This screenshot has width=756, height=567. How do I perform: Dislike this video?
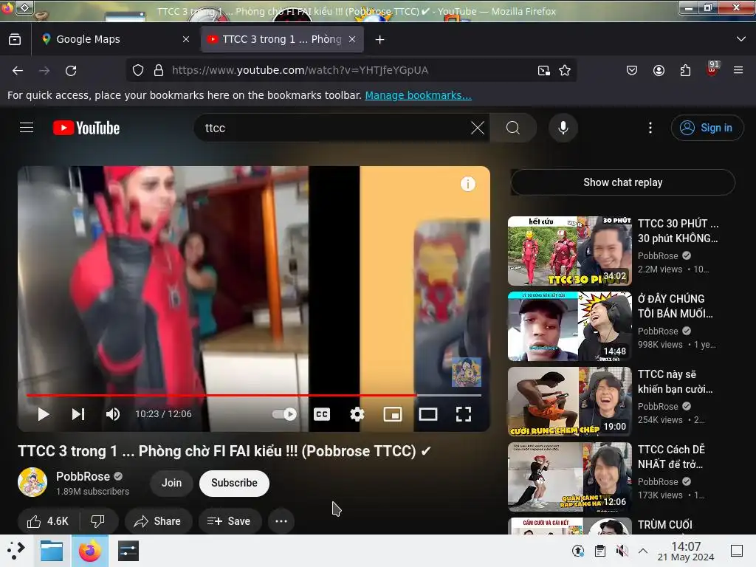(x=98, y=521)
